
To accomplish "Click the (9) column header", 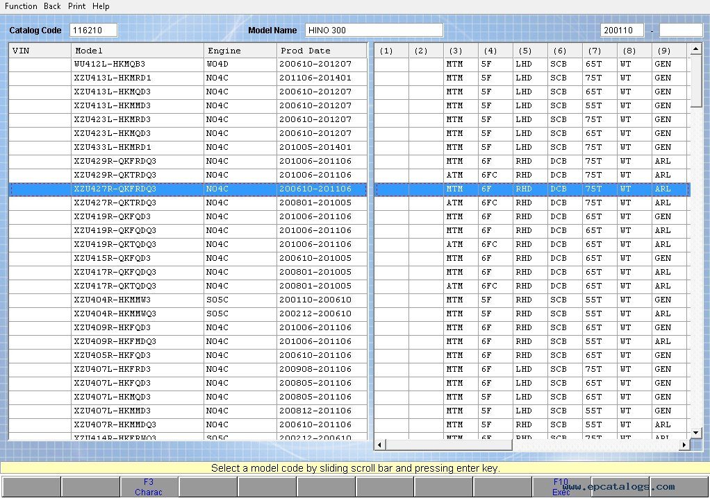I will (x=669, y=51).
